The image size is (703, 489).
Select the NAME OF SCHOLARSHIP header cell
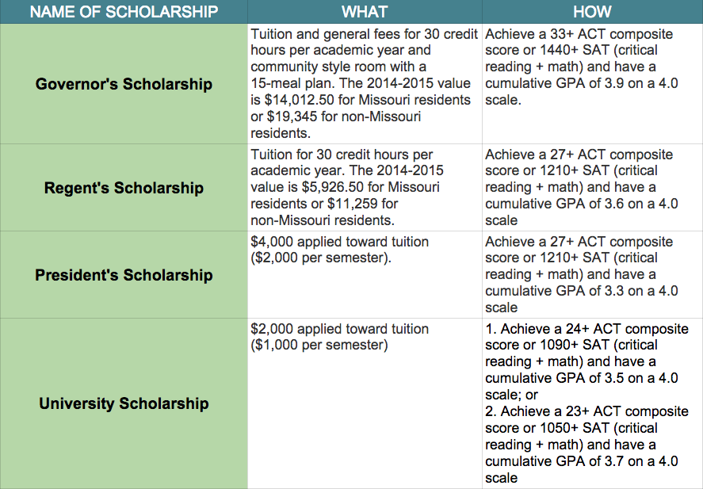[x=124, y=12]
